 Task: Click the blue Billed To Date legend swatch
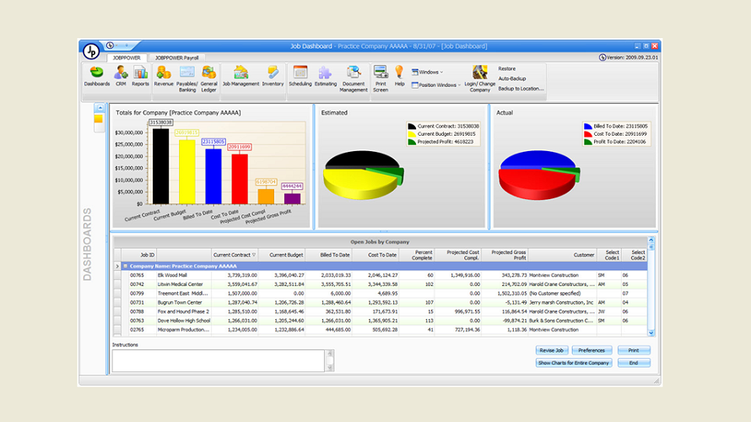pyautogui.click(x=587, y=127)
